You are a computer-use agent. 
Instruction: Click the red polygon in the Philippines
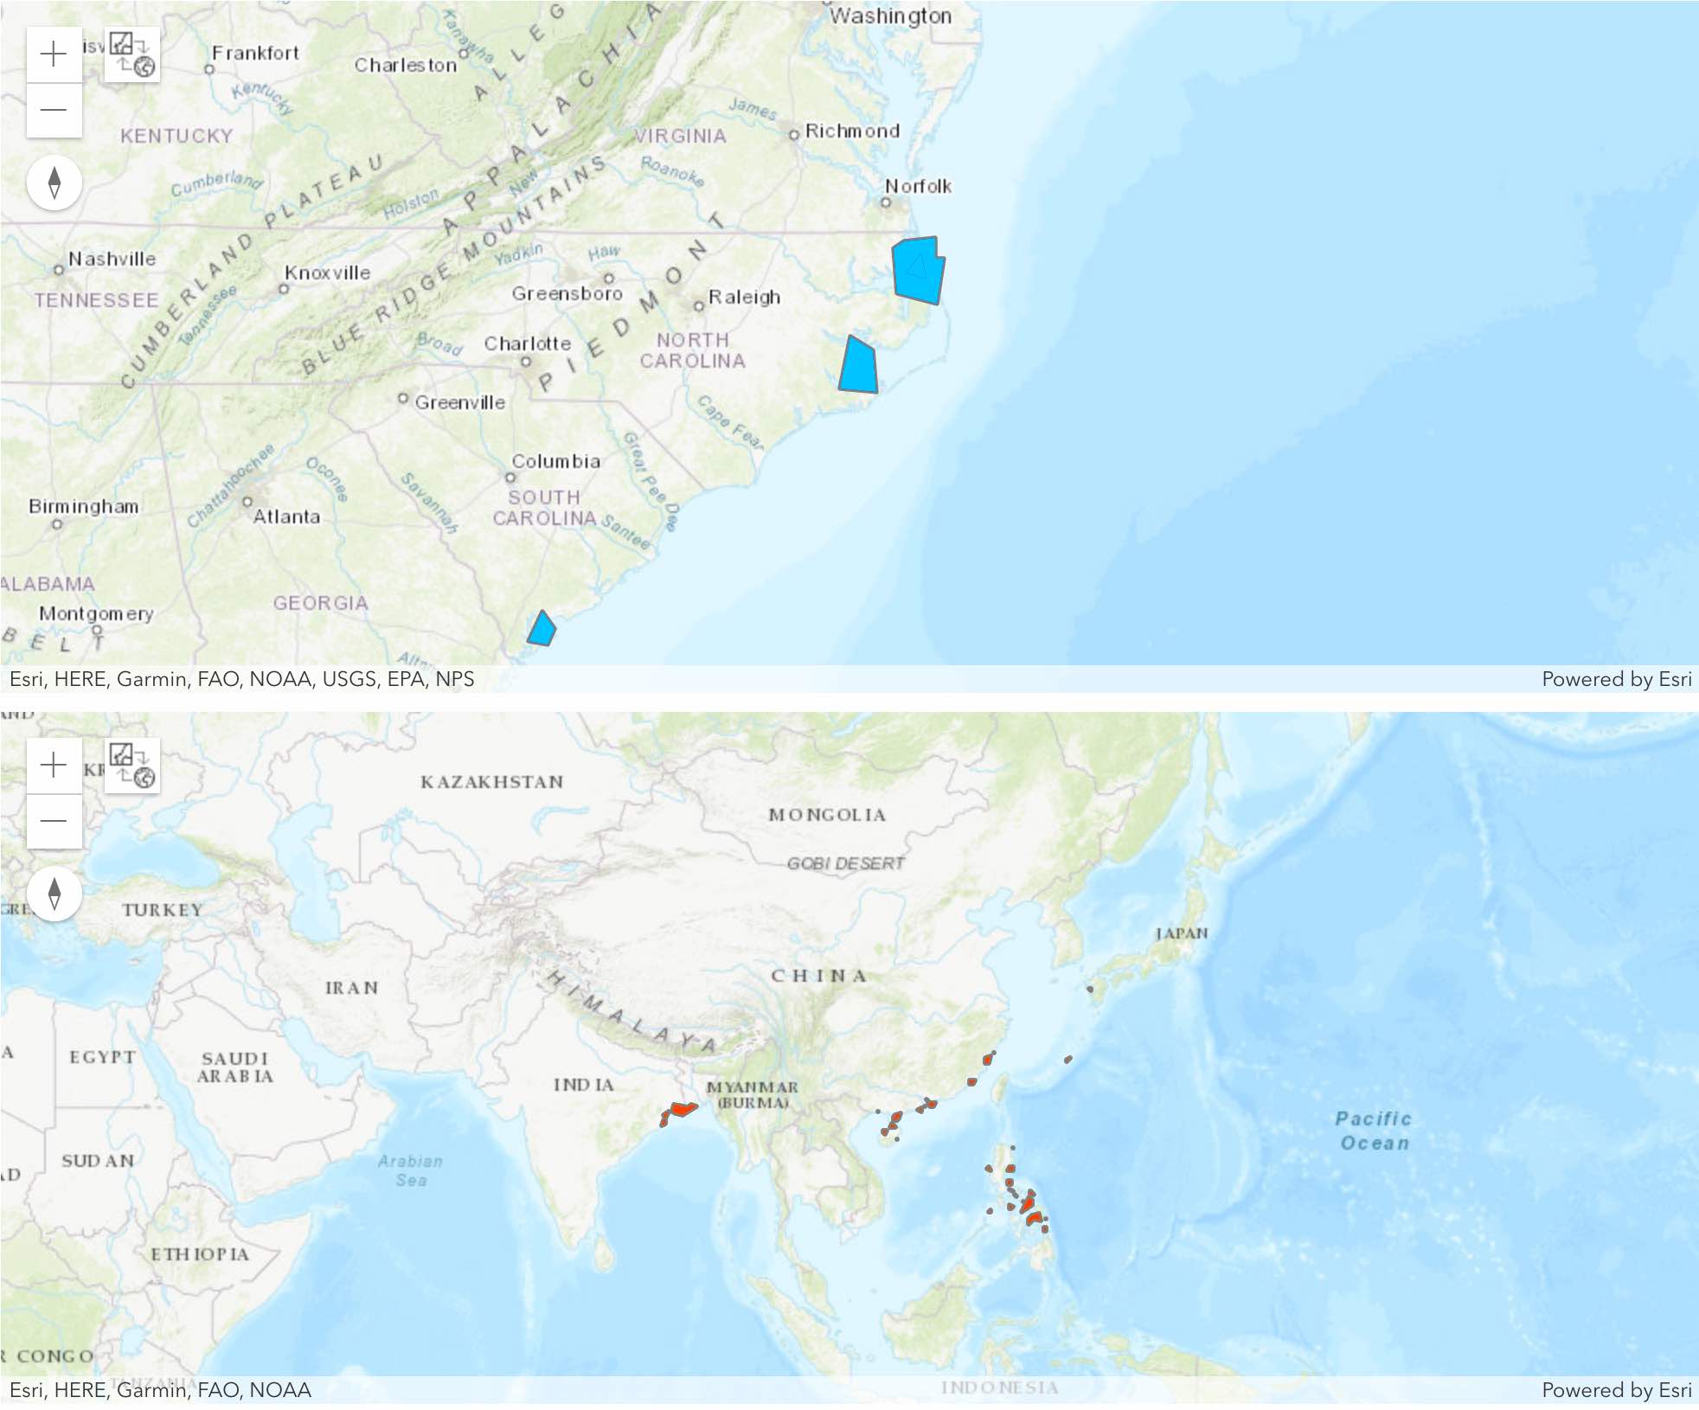click(x=1029, y=1203)
